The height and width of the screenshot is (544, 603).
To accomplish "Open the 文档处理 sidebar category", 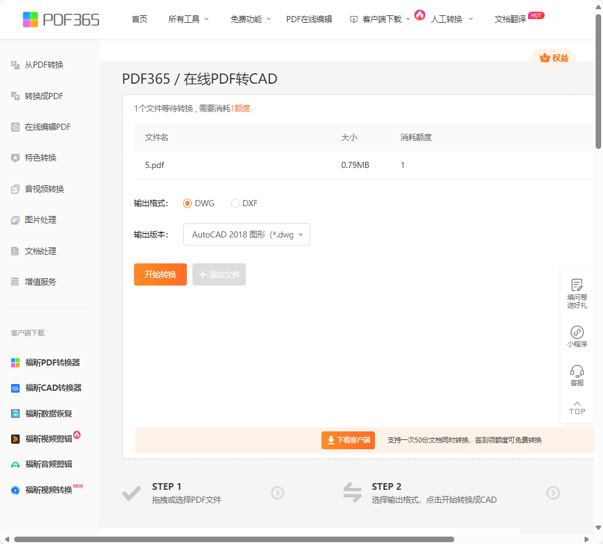I will click(41, 251).
